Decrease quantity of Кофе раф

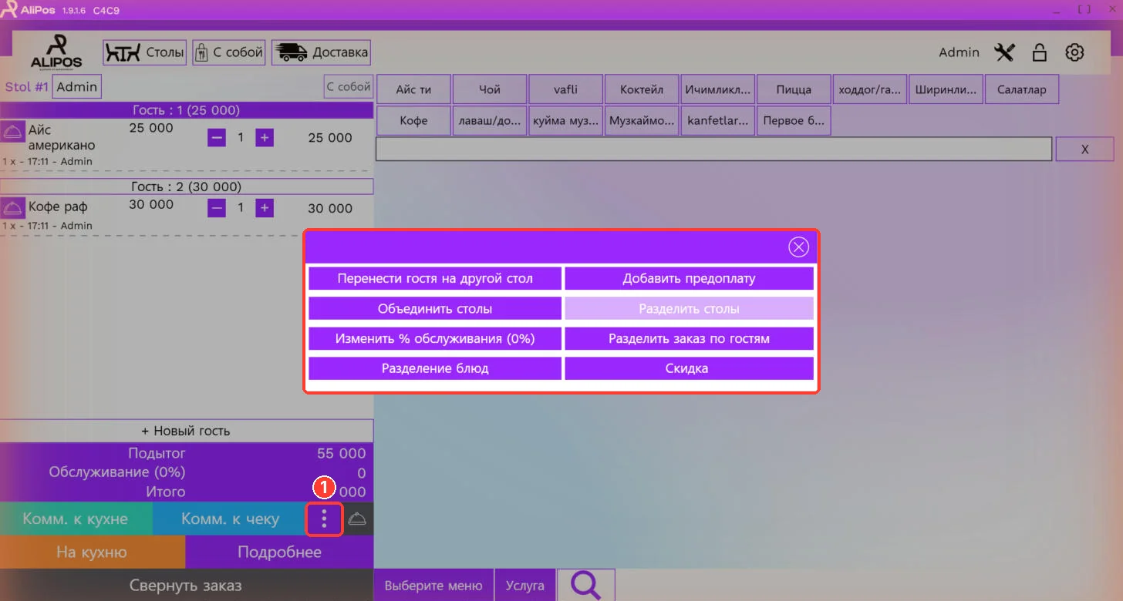tap(217, 208)
